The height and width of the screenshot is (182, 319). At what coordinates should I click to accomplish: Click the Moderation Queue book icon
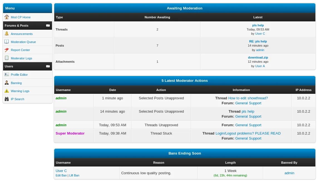click(x=7, y=42)
